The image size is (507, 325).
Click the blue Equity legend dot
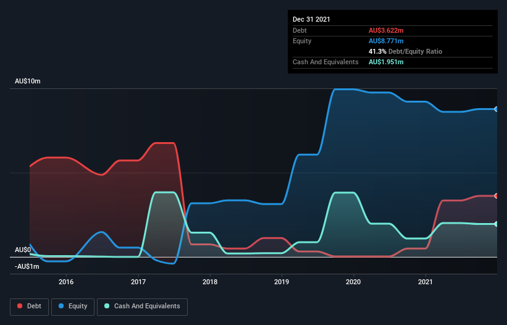(x=61, y=306)
